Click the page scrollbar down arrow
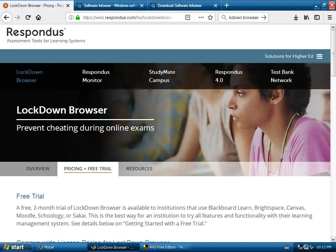336x252 pixels. pos(333,239)
